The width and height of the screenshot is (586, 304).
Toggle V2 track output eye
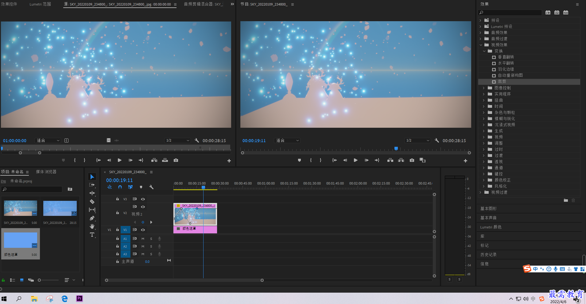click(143, 207)
